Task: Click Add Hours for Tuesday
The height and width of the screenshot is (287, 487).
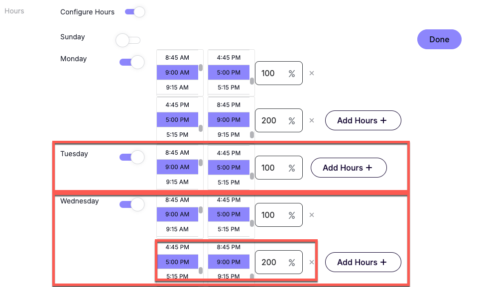Action: tap(349, 168)
